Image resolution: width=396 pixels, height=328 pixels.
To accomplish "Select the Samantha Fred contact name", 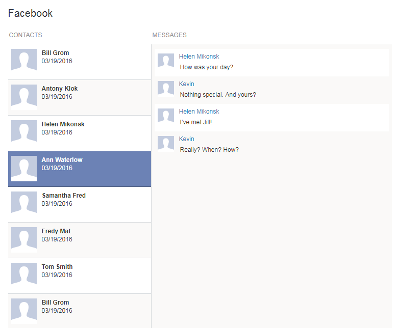I will (64, 196).
